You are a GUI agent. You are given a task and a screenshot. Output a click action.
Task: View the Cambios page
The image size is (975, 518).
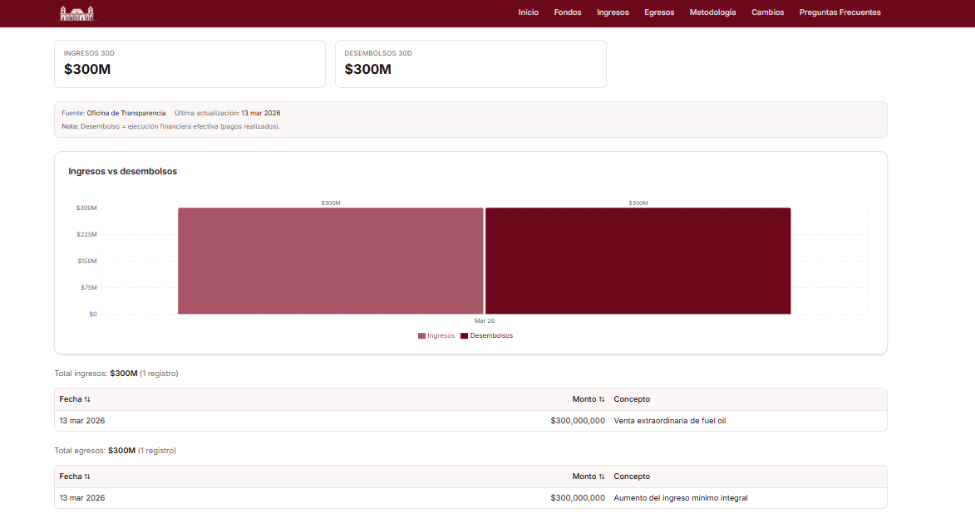point(767,12)
